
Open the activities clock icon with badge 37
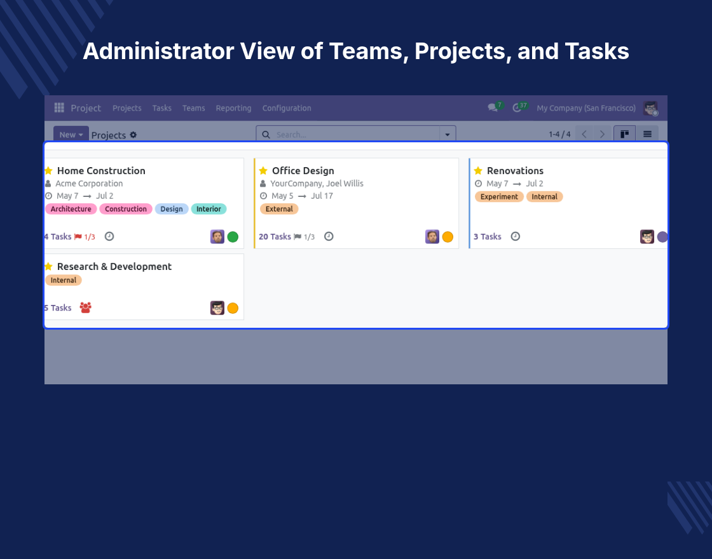pyautogui.click(x=517, y=108)
